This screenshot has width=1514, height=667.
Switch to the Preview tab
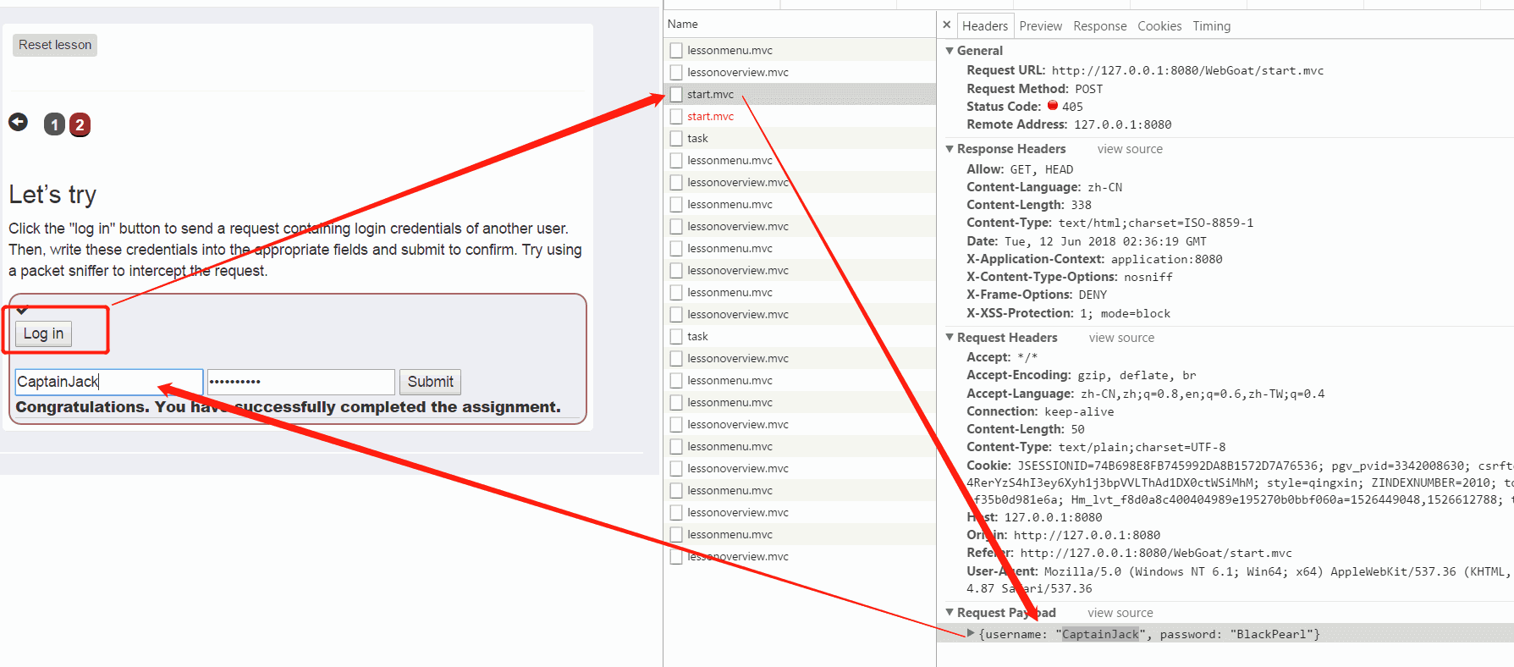[x=1040, y=26]
